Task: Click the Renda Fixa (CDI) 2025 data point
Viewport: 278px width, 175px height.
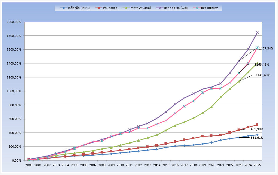Action: pyautogui.click(x=257, y=33)
